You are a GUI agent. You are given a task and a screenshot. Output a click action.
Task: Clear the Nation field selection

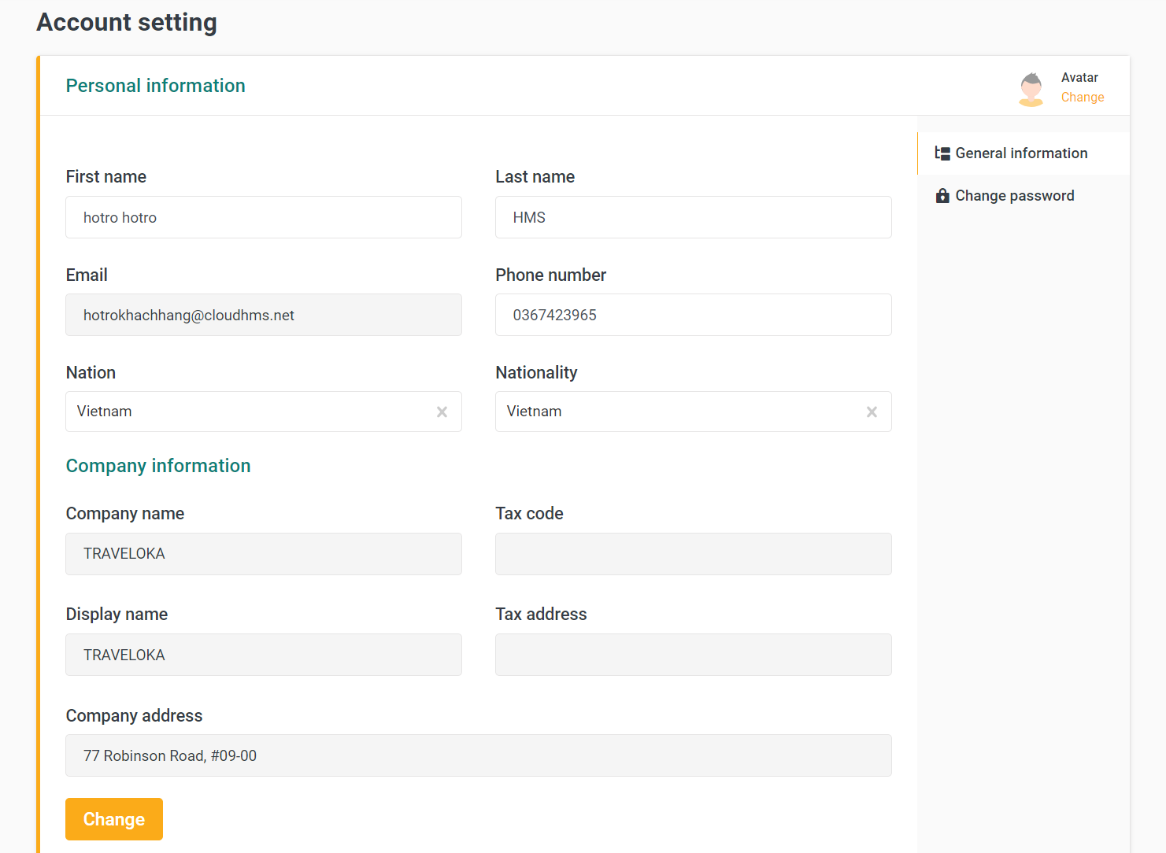pos(442,412)
